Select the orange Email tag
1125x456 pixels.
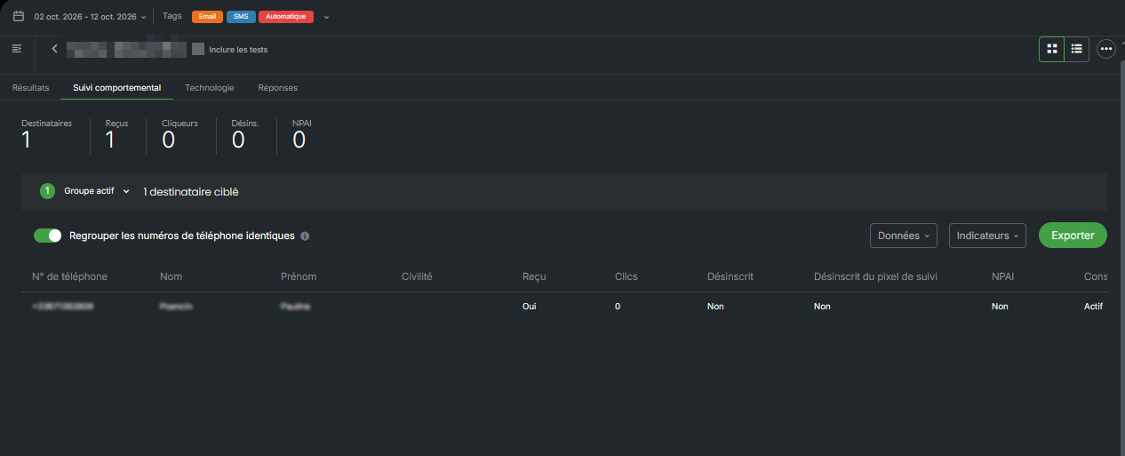[x=207, y=17]
